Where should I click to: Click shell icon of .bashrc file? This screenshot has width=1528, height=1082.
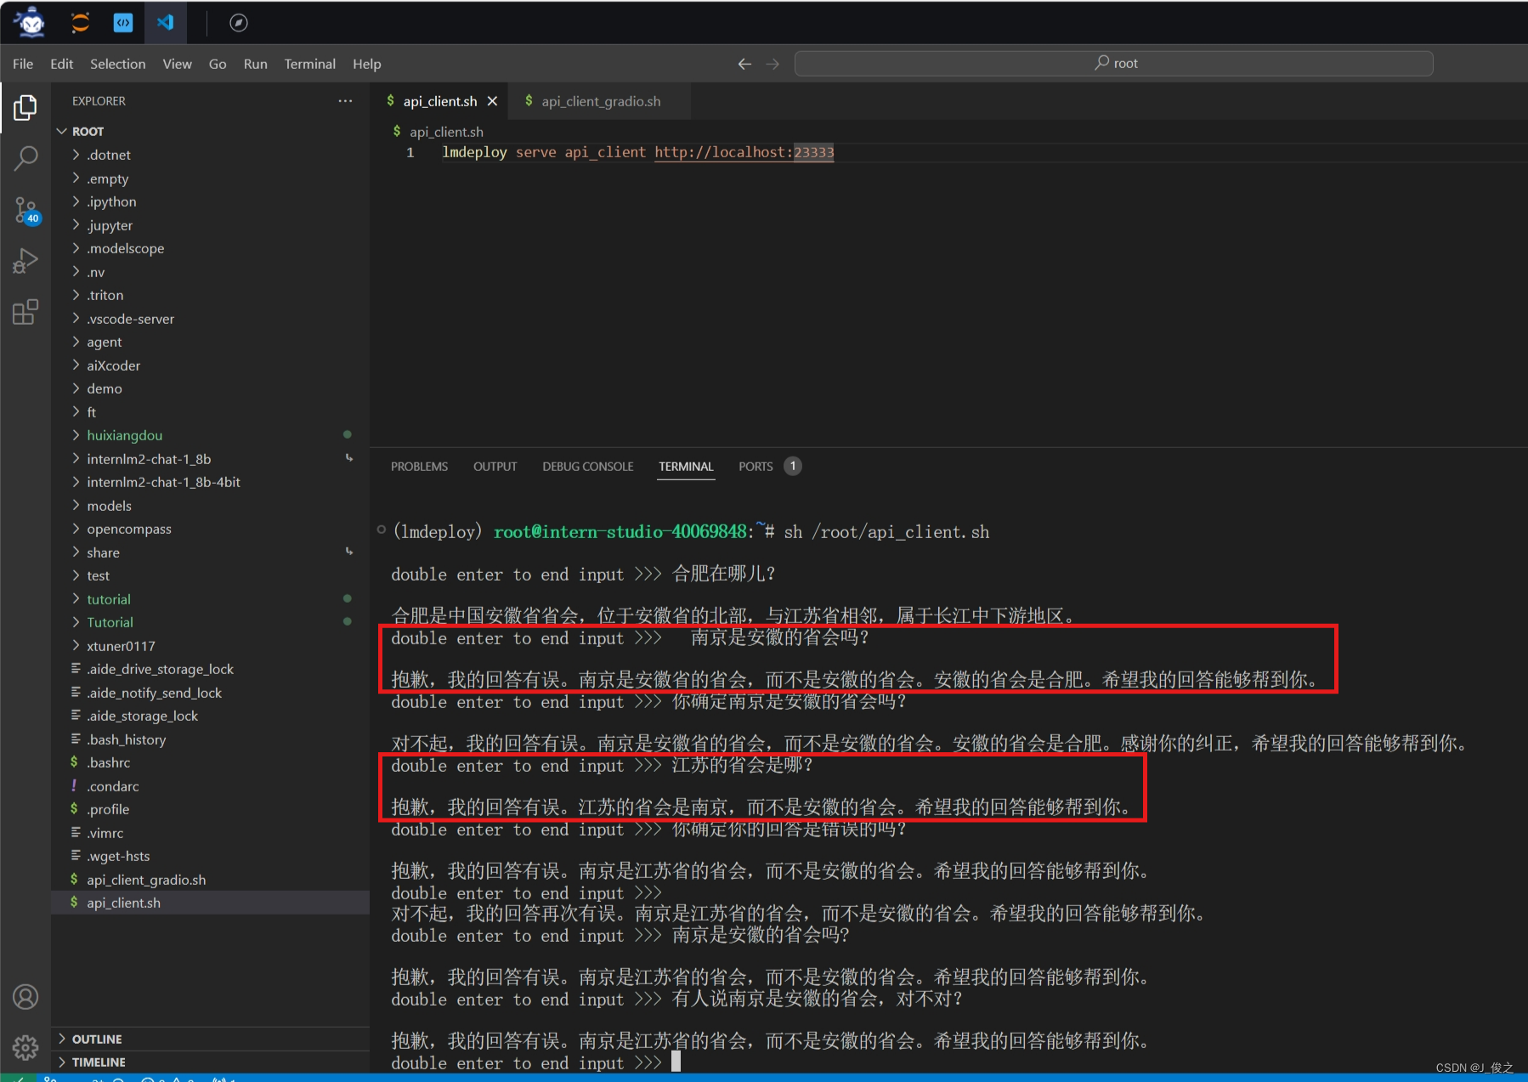click(74, 762)
